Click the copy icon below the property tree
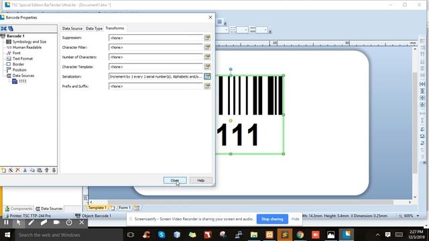The width and height of the screenshot is (429, 241). pos(32,170)
